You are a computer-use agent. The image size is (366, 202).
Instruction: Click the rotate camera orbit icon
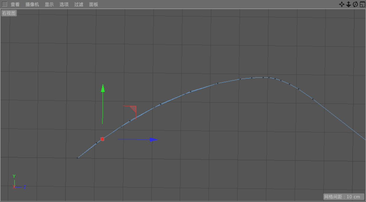(355, 4)
